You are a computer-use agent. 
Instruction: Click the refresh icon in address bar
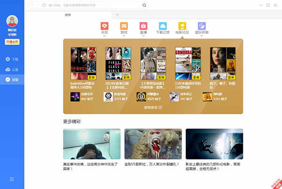click(44, 5)
